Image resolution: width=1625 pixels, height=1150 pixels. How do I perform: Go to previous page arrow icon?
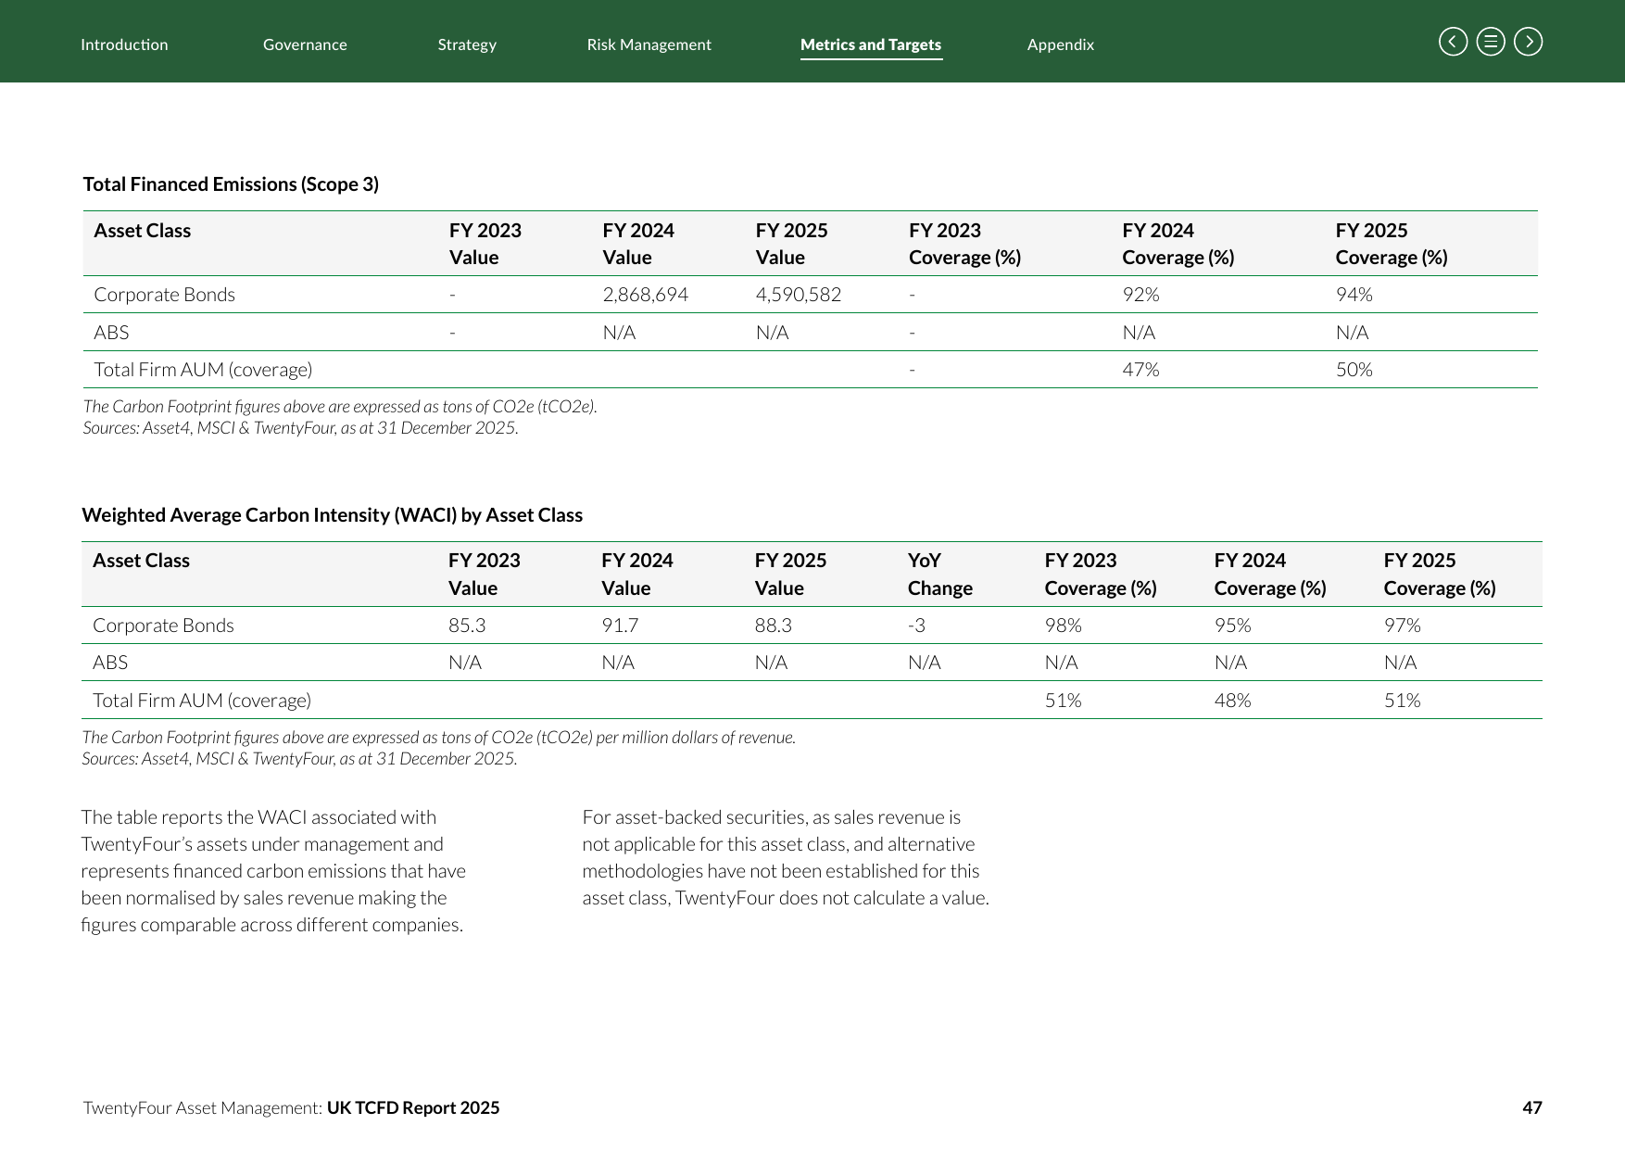coord(1453,42)
